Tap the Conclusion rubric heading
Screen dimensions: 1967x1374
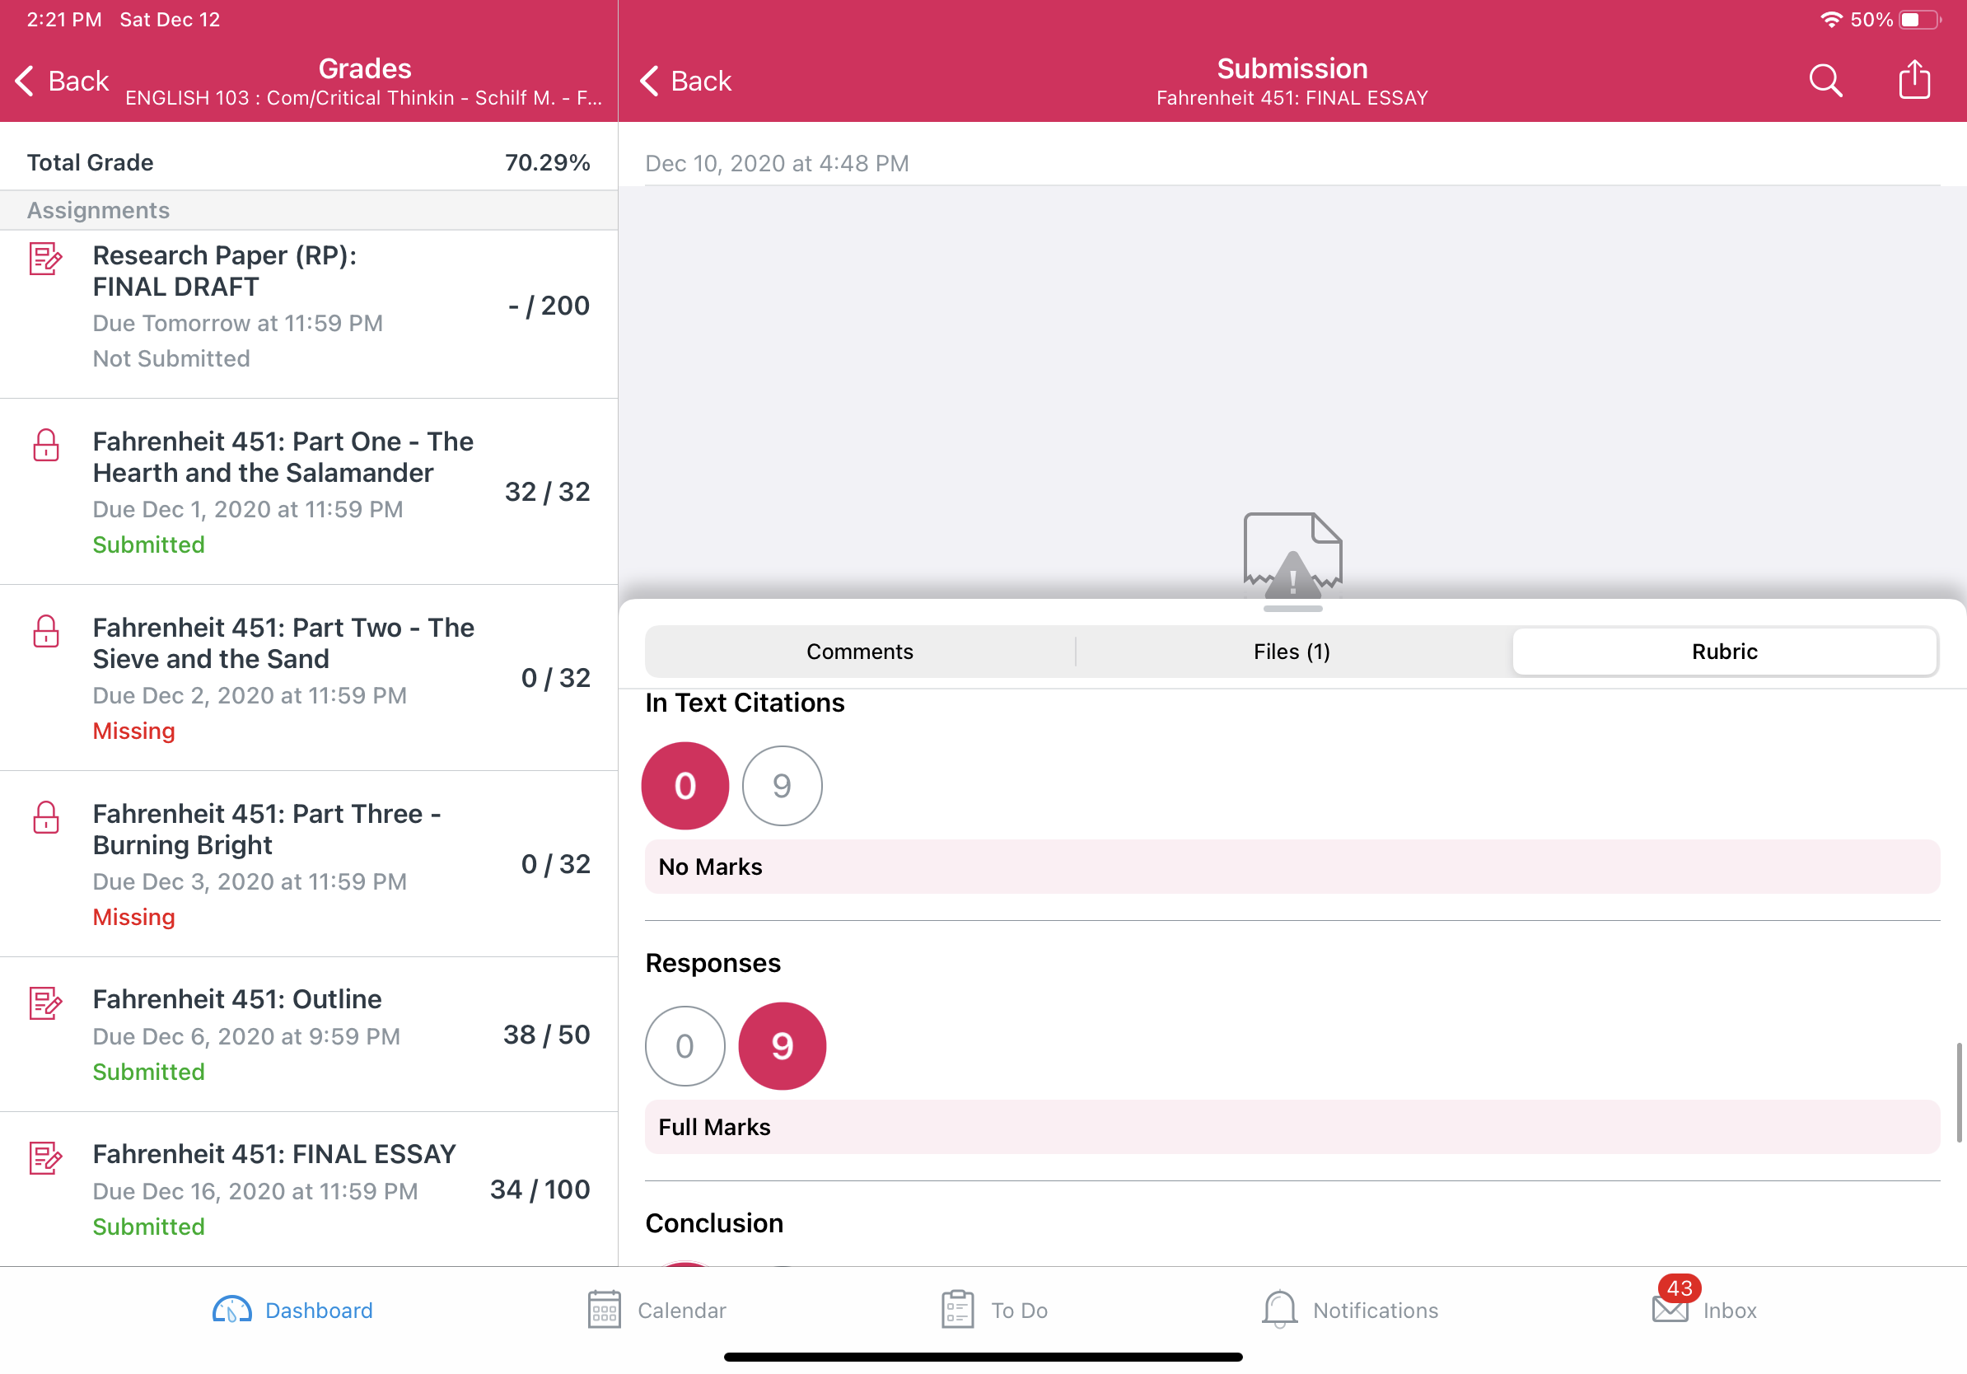click(x=714, y=1222)
